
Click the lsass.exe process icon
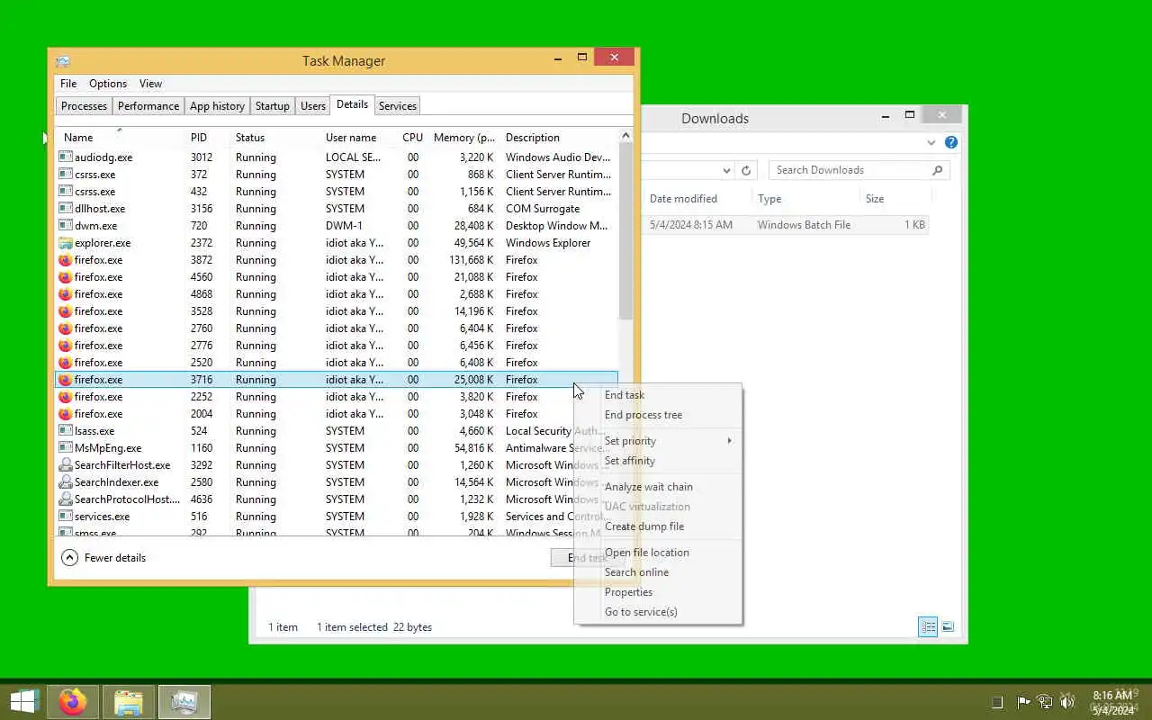[x=65, y=431]
